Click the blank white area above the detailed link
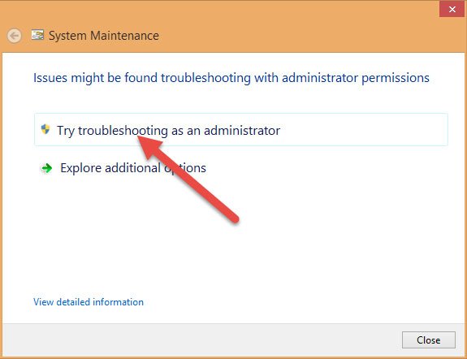Viewport: 467px width, 359px height. pos(232,253)
